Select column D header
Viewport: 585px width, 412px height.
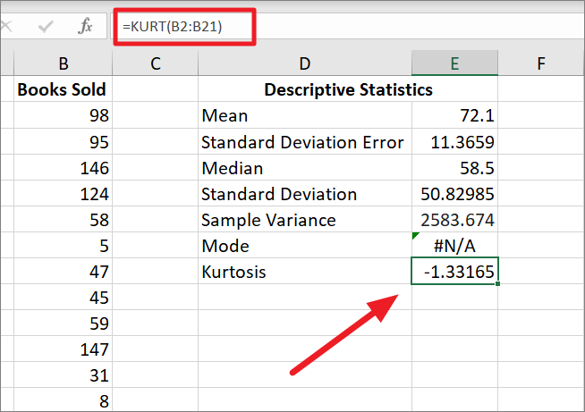click(305, 63)
